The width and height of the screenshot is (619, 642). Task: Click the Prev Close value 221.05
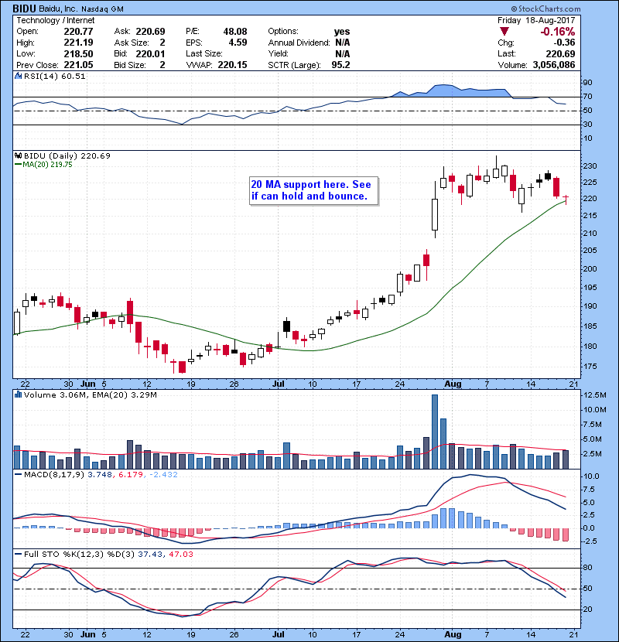(x=78, y=65)
